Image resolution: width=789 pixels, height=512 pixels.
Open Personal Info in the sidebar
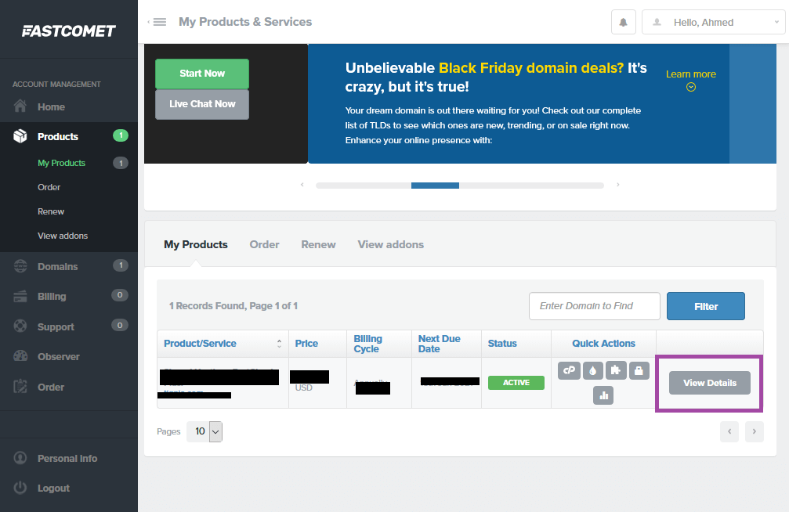click(x=68, y=458)
